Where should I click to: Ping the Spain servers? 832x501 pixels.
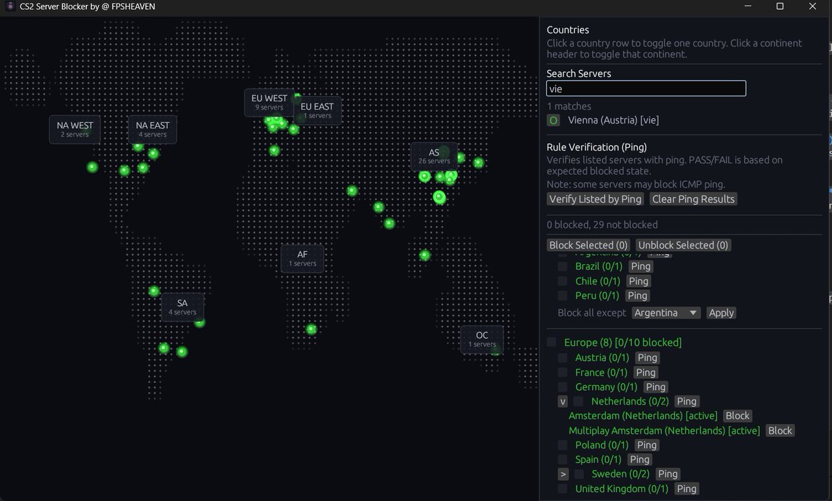(x=639, y=460)
